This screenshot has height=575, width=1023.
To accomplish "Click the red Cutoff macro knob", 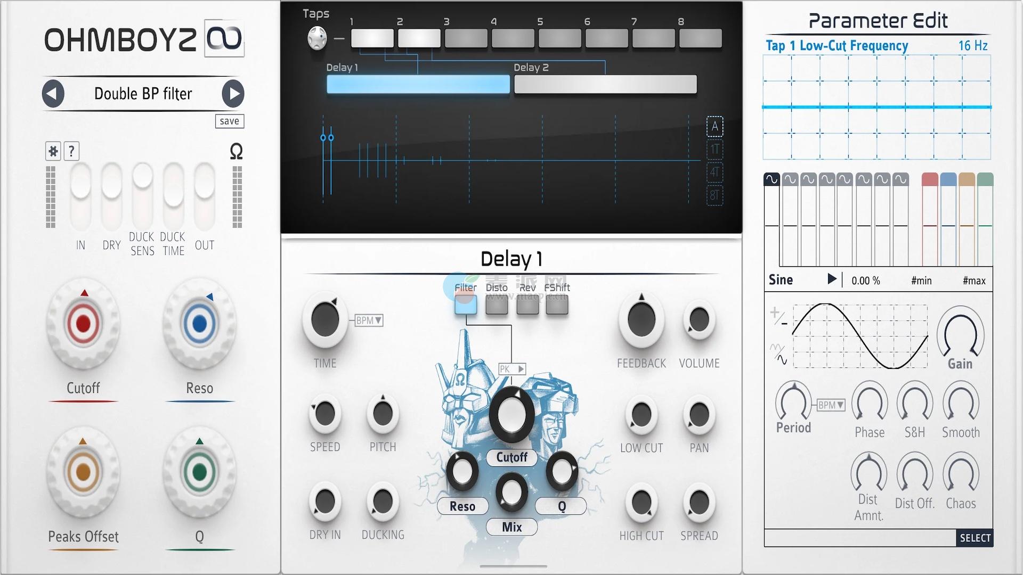I will click(84, 323).
